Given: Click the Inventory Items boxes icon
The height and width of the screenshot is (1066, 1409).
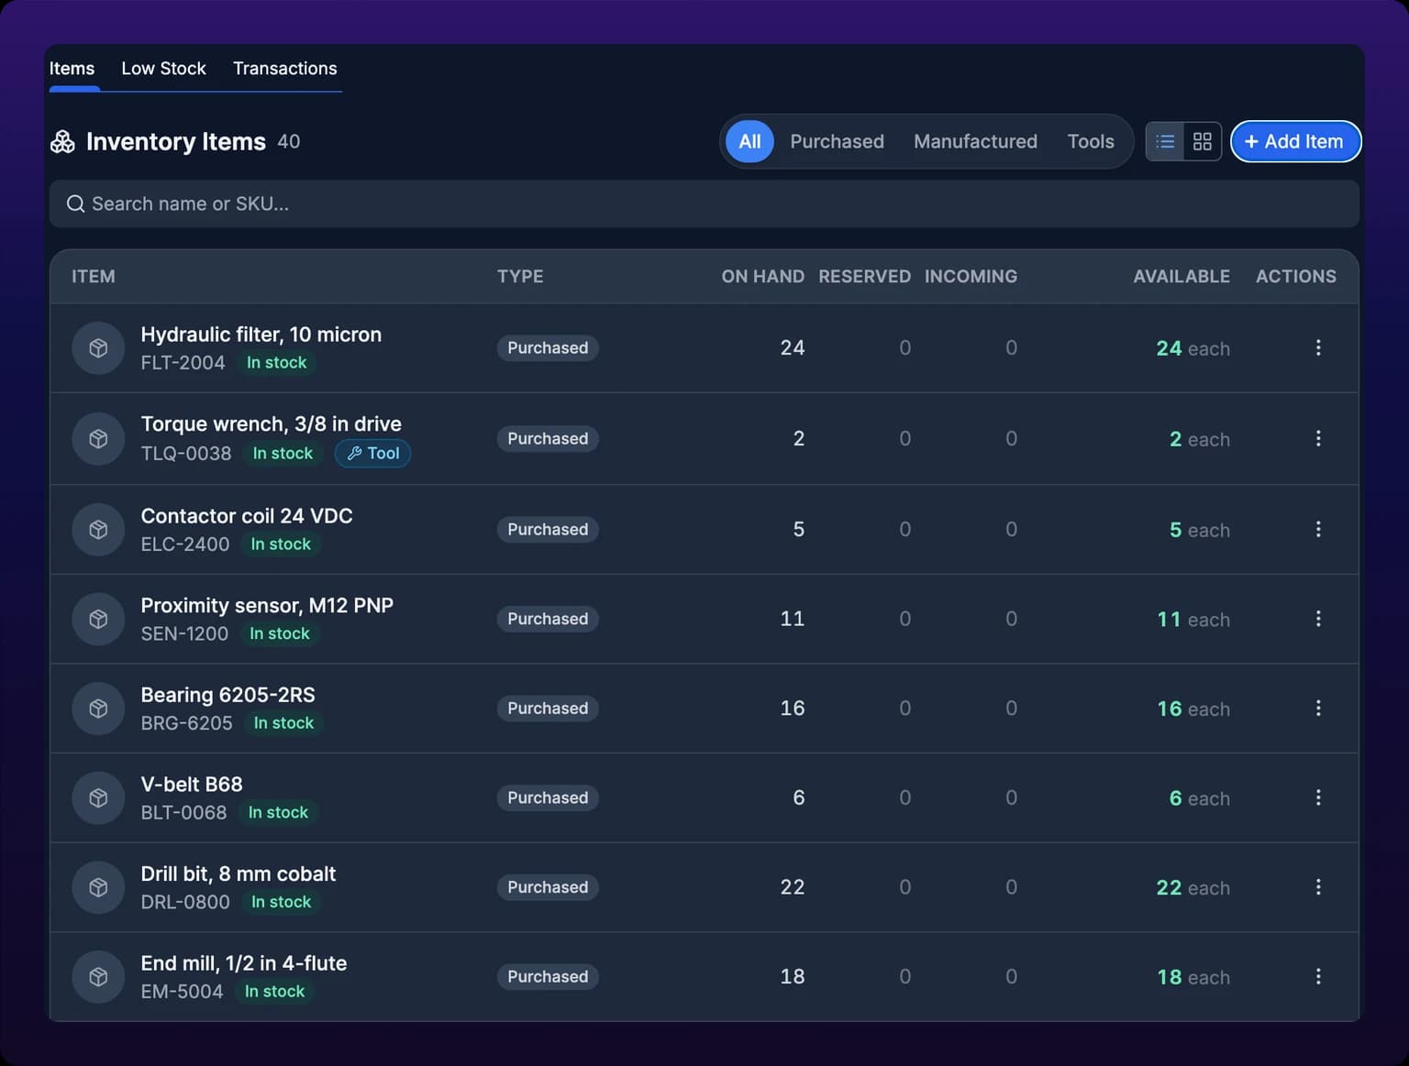Looking at the screenshot, I should [x=62, y=141].
